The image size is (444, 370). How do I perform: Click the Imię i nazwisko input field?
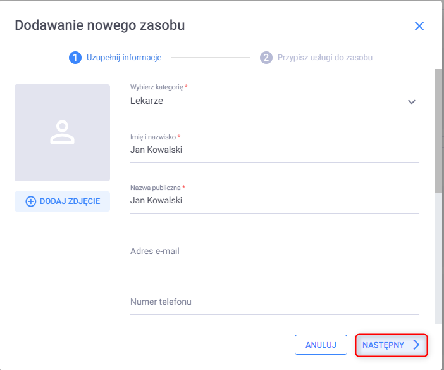coord(274,150)
